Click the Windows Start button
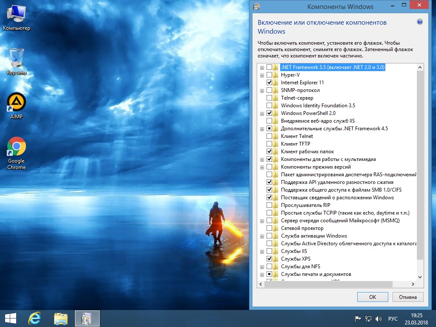The height and width of the screenshot is (327, 436). [x=10, y=318]
